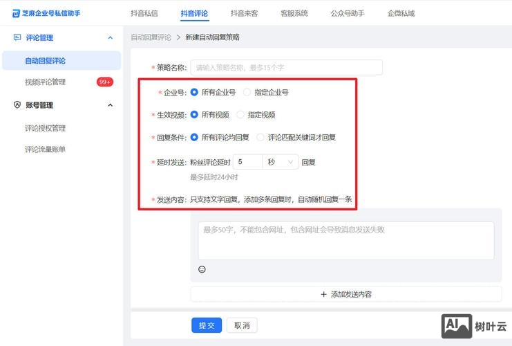The width and height of the screenshot is (512, 346).
Task: Open the 抖音来客 tab
Action: point(244,13)
